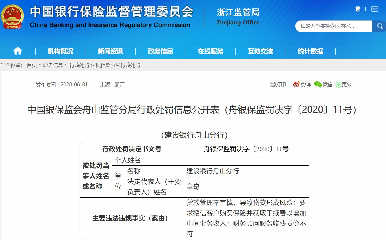Click the 更多 share link
Viewport: 386px width, 240px height.
(347, 84)
